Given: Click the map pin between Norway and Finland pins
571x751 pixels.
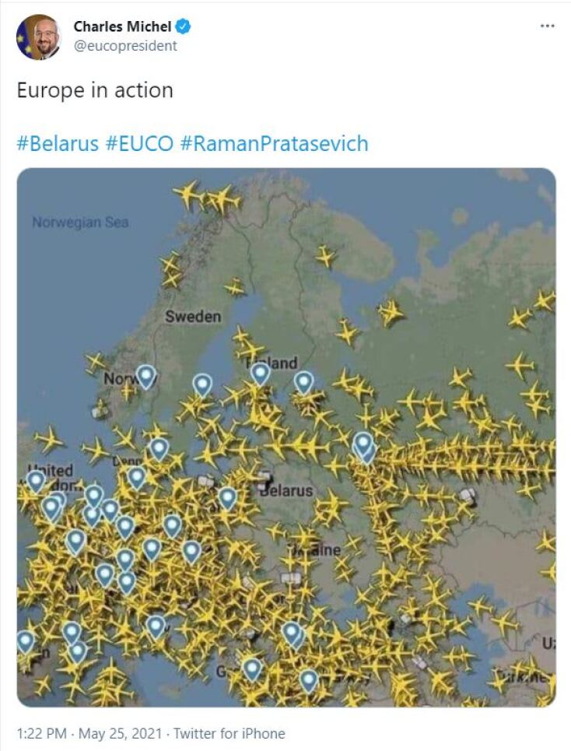Looking at the screenshot, I should point(202,384).
